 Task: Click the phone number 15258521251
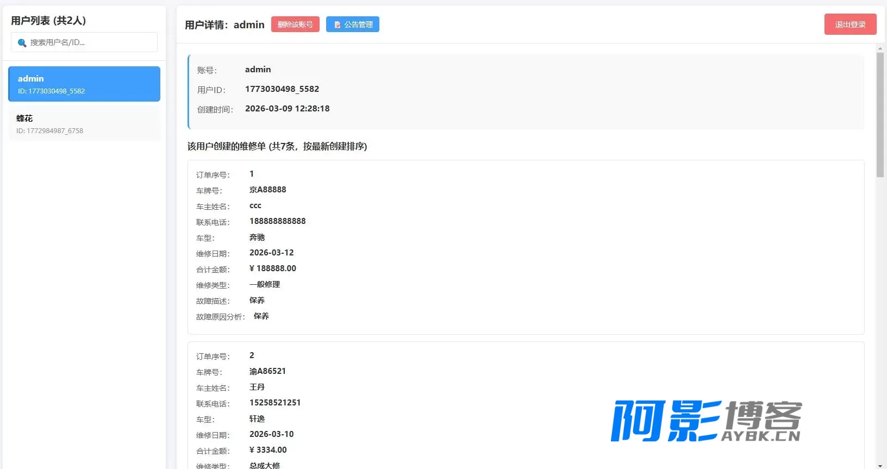click(275, 403)
